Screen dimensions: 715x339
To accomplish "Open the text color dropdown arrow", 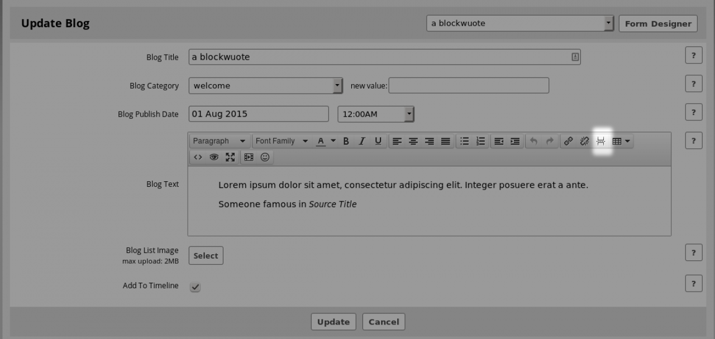I will click(x=333, y=141).
